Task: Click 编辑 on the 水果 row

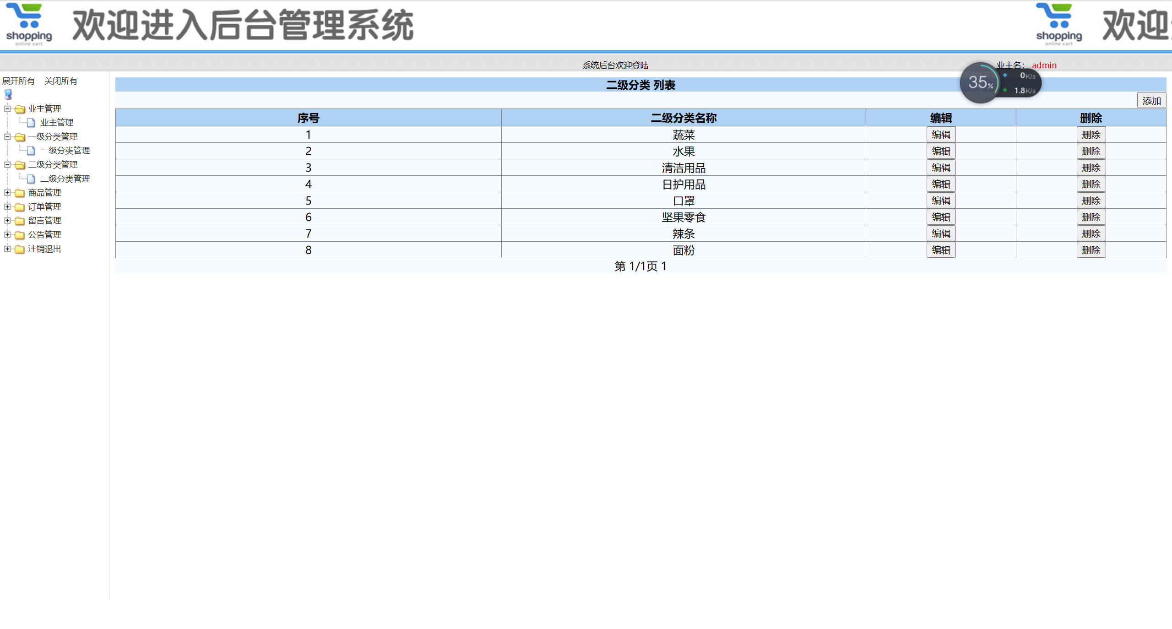Action: point(941,151)
